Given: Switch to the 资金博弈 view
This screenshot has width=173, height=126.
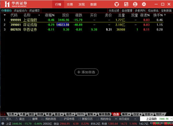Looking at the screenshot, I should [34, 11].
